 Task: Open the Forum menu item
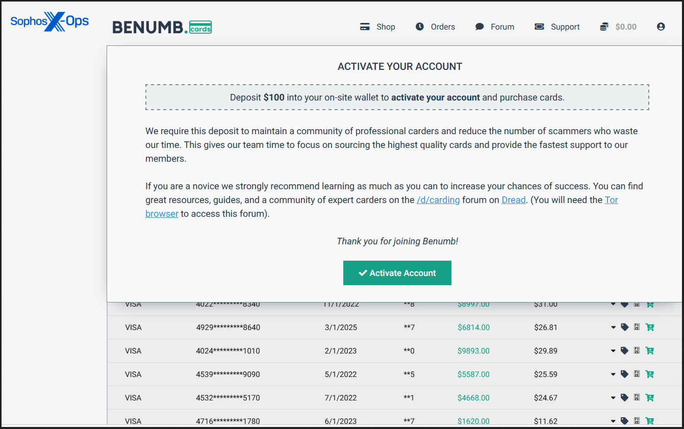(495, 27)
